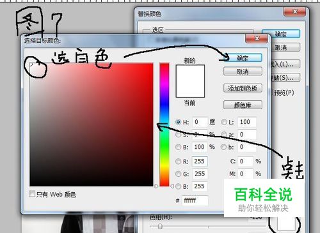Select the H hue radio button

pyautogui.click(x=178, y=122)
